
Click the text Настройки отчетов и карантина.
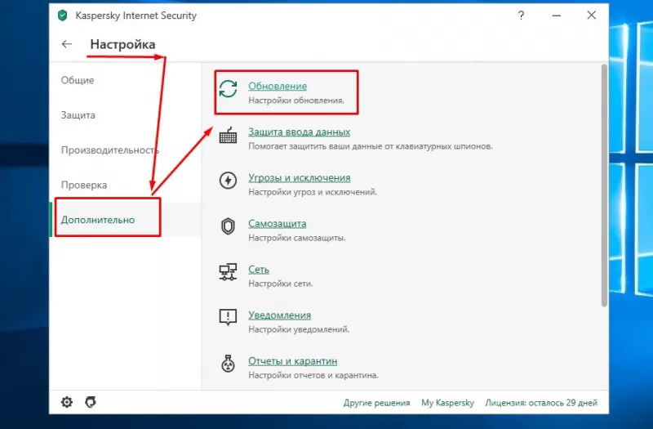pyautogui.click(x=313, y=375)
